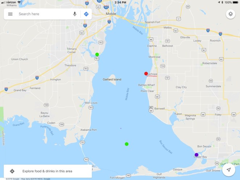Select the green marker in lower Mobile Bay
The height and width of the screenshot is (180, 240).
[x=127, y=144]
